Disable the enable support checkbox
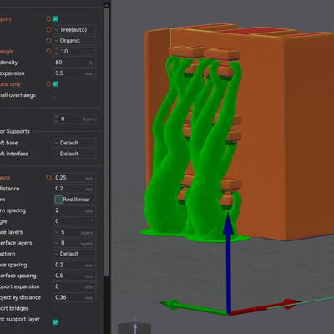Image resolution: width=334 pixels, height=334 pixels. pyautogui.click(x=55, y=18)
